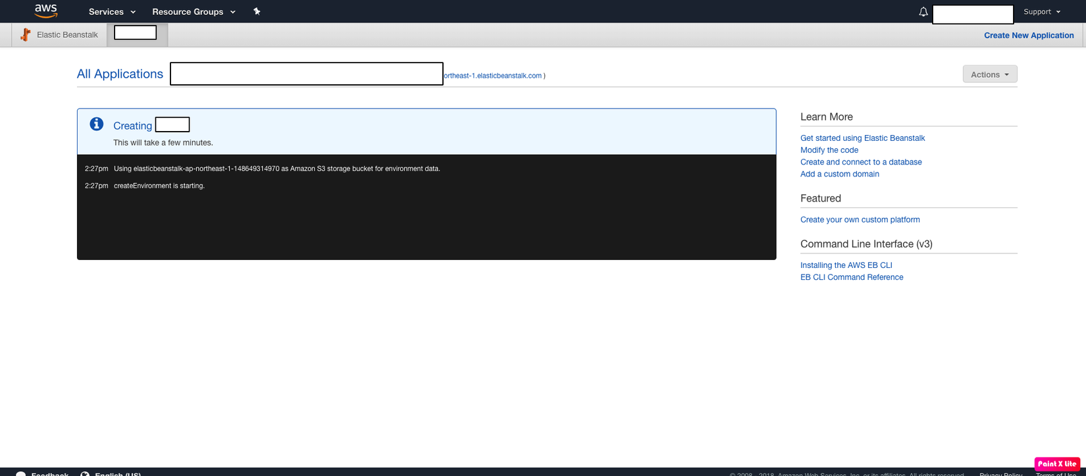Open Get started using Elastic Beanstalk
The width and height of the screenshot is (1086, 476).
[862, 138]
